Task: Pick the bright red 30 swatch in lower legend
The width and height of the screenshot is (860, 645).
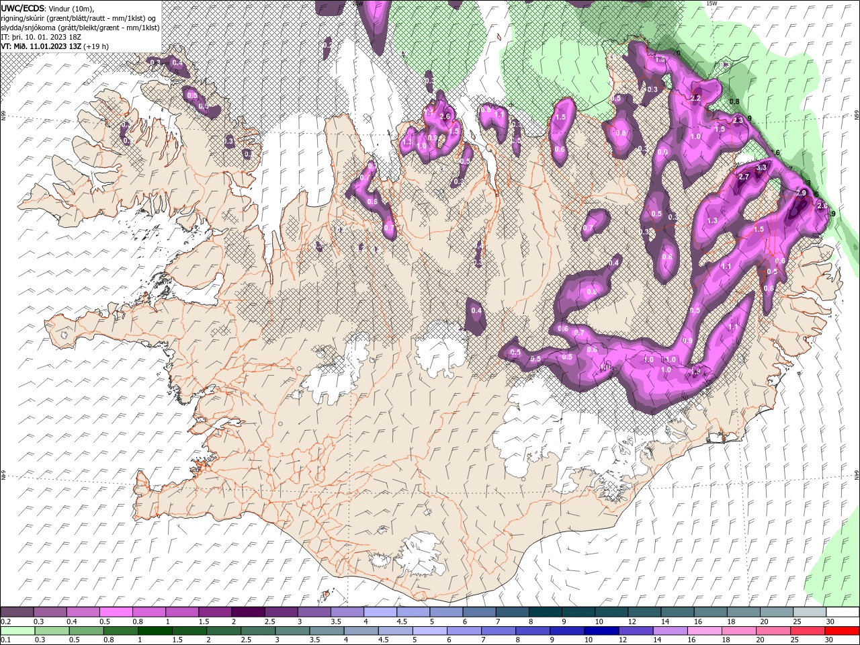Action: [843, 631]
